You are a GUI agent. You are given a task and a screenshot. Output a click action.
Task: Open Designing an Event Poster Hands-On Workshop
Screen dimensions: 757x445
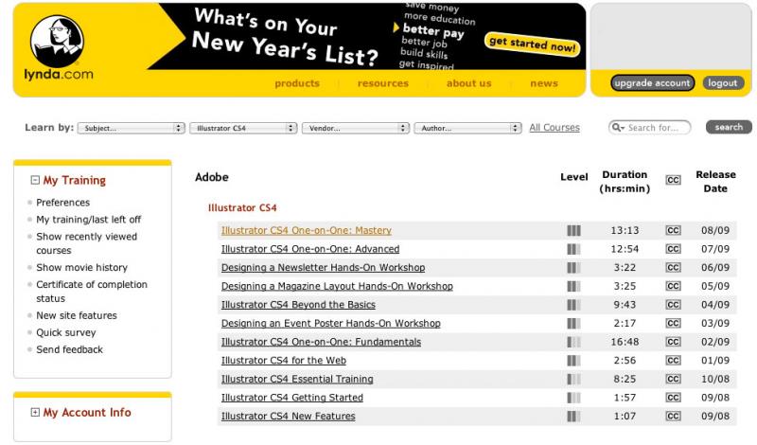pos(330,323)
